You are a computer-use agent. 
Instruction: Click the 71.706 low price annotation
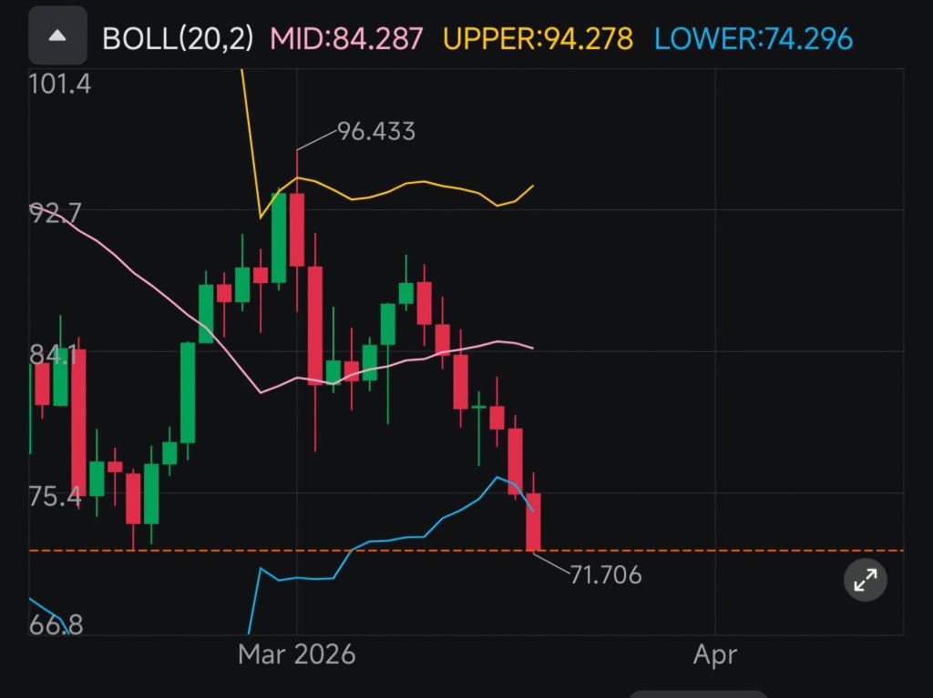pos(606,575)
